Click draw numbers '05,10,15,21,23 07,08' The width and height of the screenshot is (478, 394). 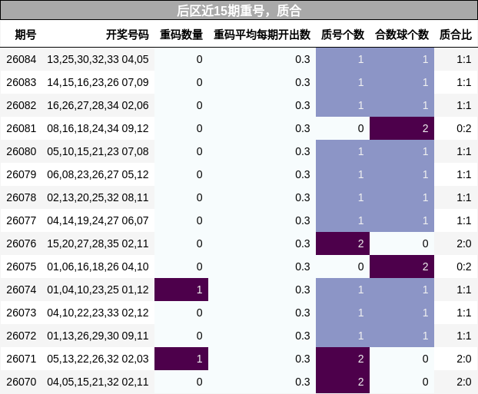(x=98, y=151)
